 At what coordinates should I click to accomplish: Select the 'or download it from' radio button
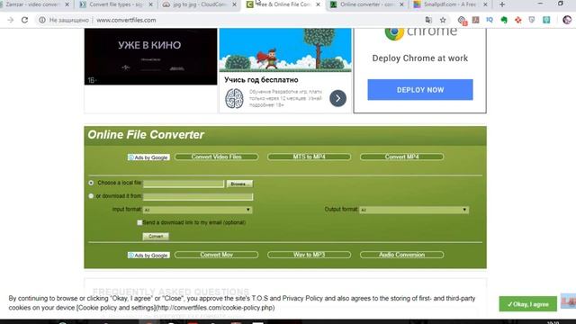[91, 196]
